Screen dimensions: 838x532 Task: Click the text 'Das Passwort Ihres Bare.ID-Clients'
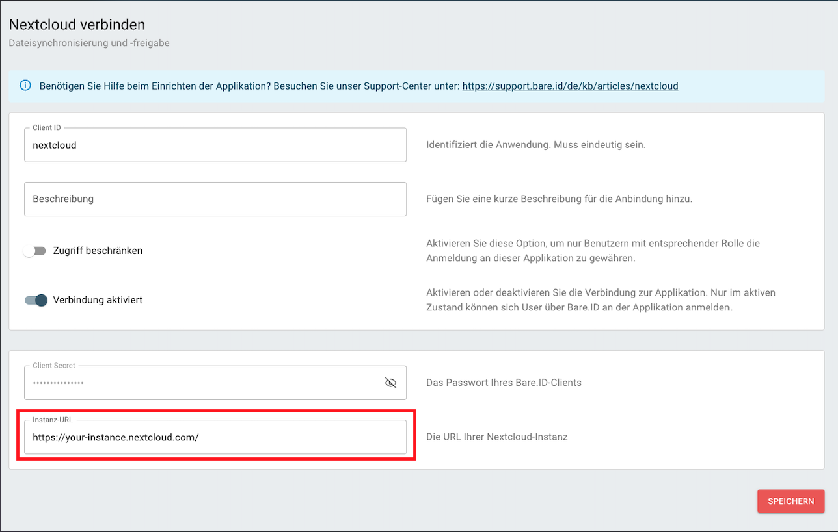[x=504, y=383]
